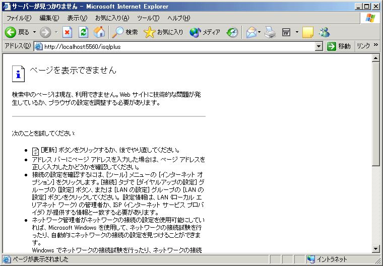Image resolution: width=383 pixels, height=266 pixels.
Task: Click the ページが表示されました status text
Action: tap(40, 259)
